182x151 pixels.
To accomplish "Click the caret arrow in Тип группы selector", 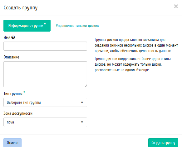I will (82, 103).
